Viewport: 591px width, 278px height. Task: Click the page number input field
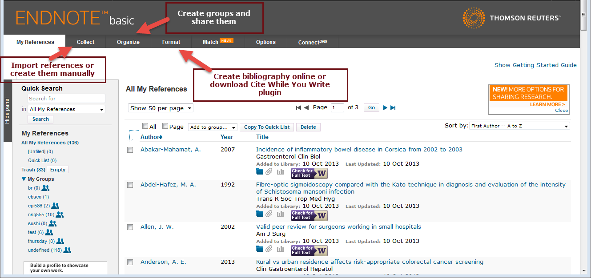338,107
